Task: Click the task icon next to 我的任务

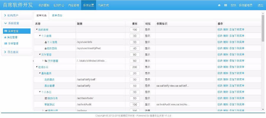Action: [46, 98]
